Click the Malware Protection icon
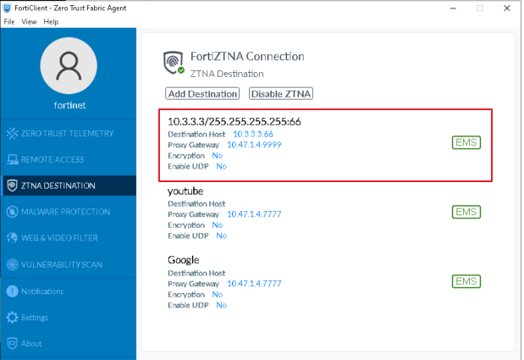The width and height of the screenshot is (524, 360). coord(12,212)
